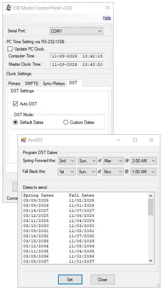Close the frmDST window
Screen dimensions: 165x288
pyautogui.click(x=152, y=140)
